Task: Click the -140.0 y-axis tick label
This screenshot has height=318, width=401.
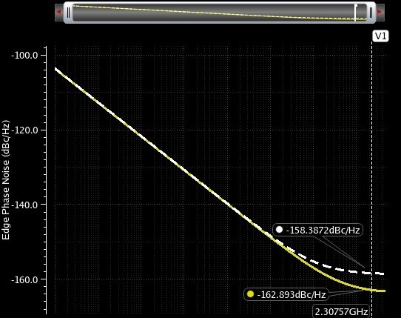Action: tap(24, 205)
